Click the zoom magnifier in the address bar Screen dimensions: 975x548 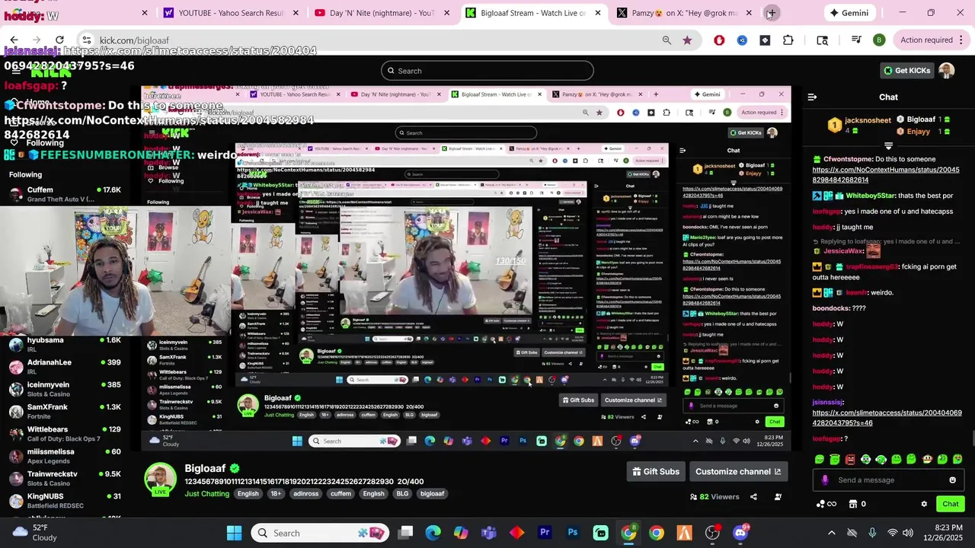pos(667,40)
